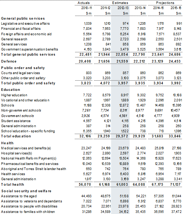Click 'Assistance to families with children' label

[28, 212]
